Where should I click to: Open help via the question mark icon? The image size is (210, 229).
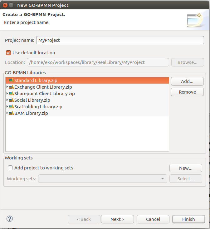click(10, 219)
